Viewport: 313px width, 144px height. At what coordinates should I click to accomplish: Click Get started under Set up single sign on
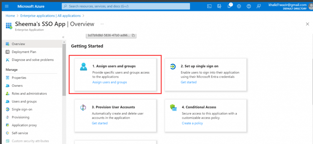coord(189,82)
